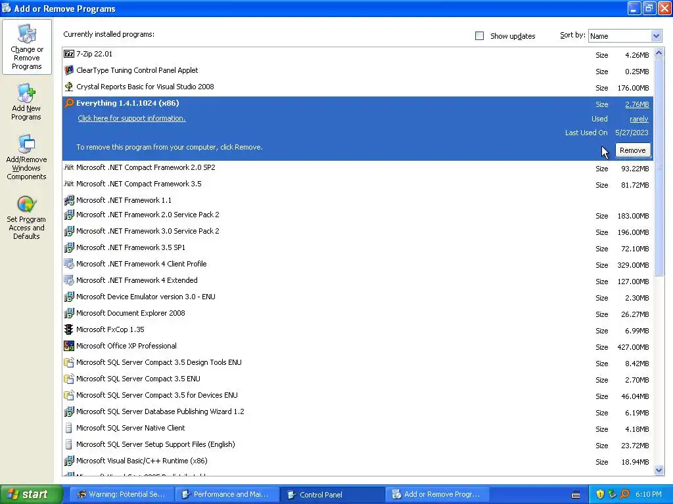Click the scrollbar up arrow
673x504 pixels.
coord(659,53)
